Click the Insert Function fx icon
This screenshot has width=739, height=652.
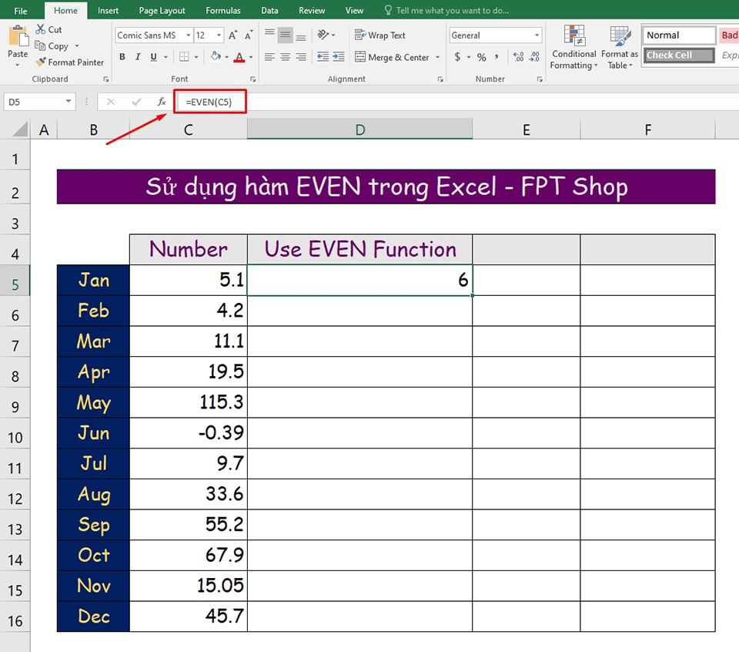click(162, 102)
